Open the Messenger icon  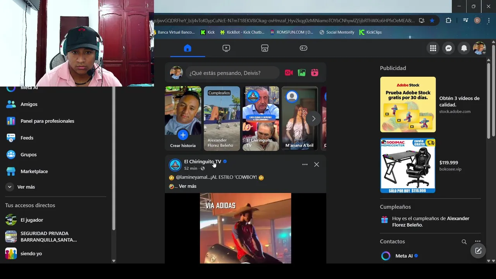[x=448, y=48]
